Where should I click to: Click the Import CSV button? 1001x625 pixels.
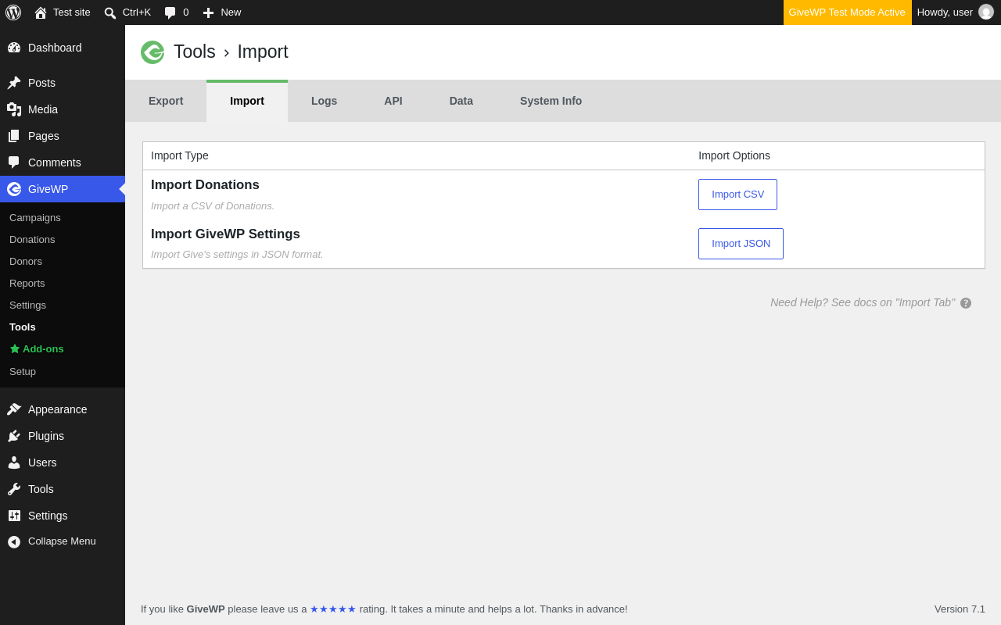click(737, 195)
